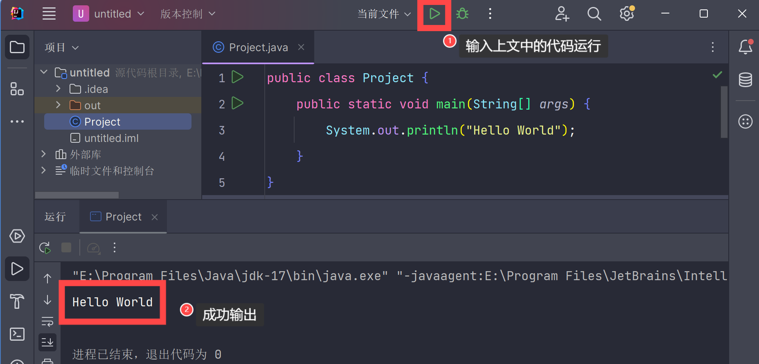Select untitled.iml in the project tree

(111, 138)
